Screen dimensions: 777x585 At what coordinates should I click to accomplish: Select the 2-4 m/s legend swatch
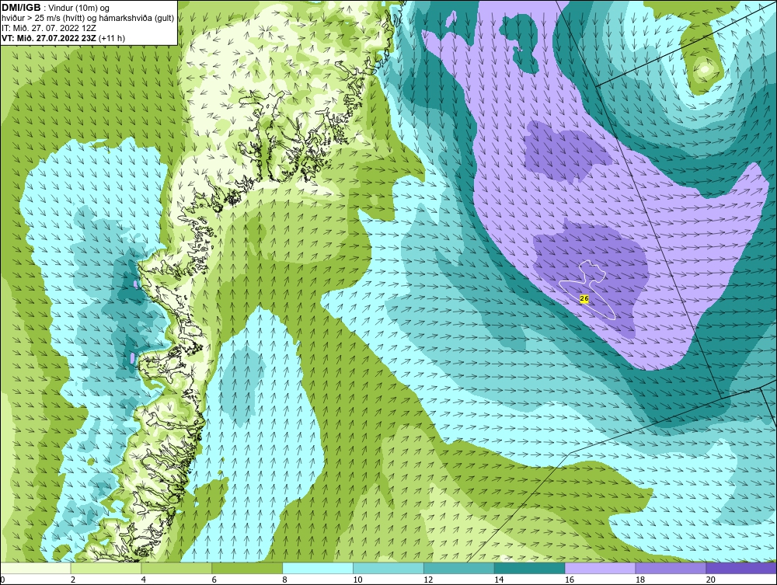(x=106, y=568)
